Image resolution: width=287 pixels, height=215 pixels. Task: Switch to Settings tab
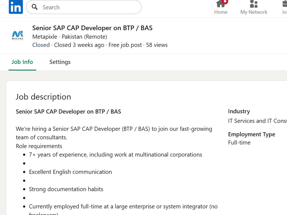60,62
